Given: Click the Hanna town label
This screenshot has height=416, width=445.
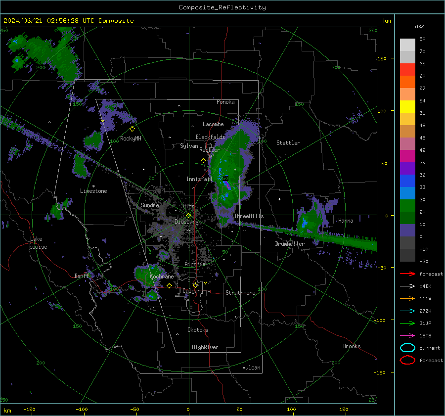Looking at the screenshot, I should 346,221.
